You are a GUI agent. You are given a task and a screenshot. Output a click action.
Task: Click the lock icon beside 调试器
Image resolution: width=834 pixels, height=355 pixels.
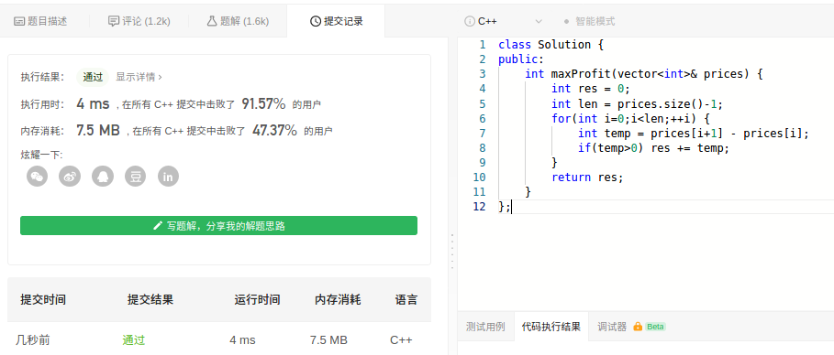click(638, 327)
